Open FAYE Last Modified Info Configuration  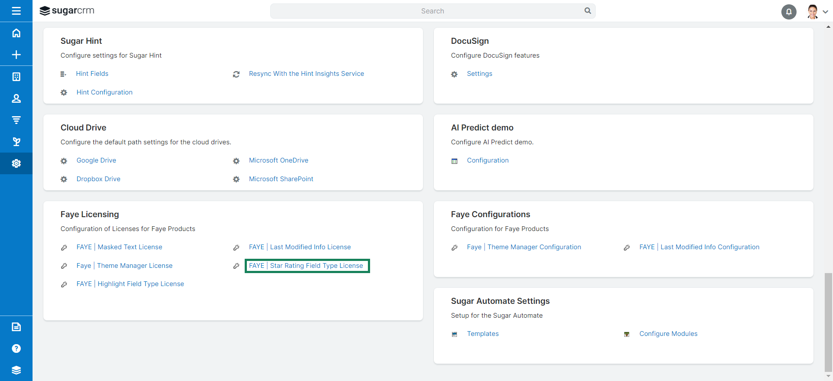(699, 247)
